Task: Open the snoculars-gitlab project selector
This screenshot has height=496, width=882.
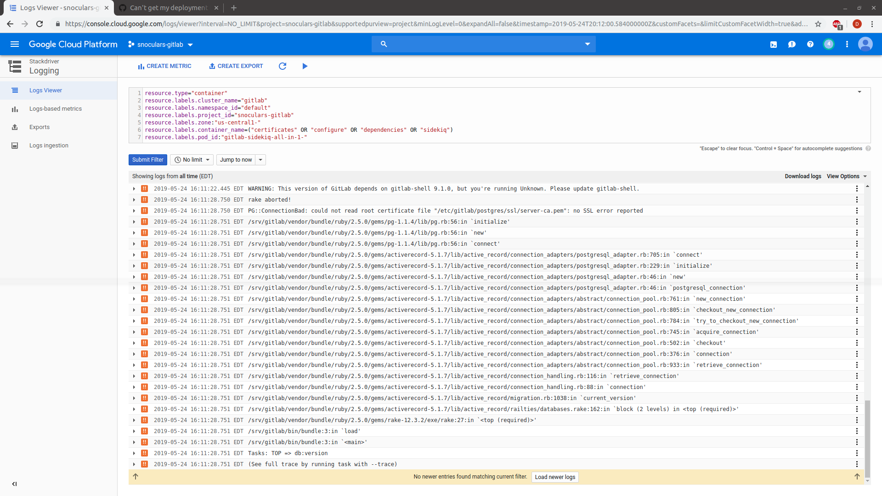Action: pos(160,45)
